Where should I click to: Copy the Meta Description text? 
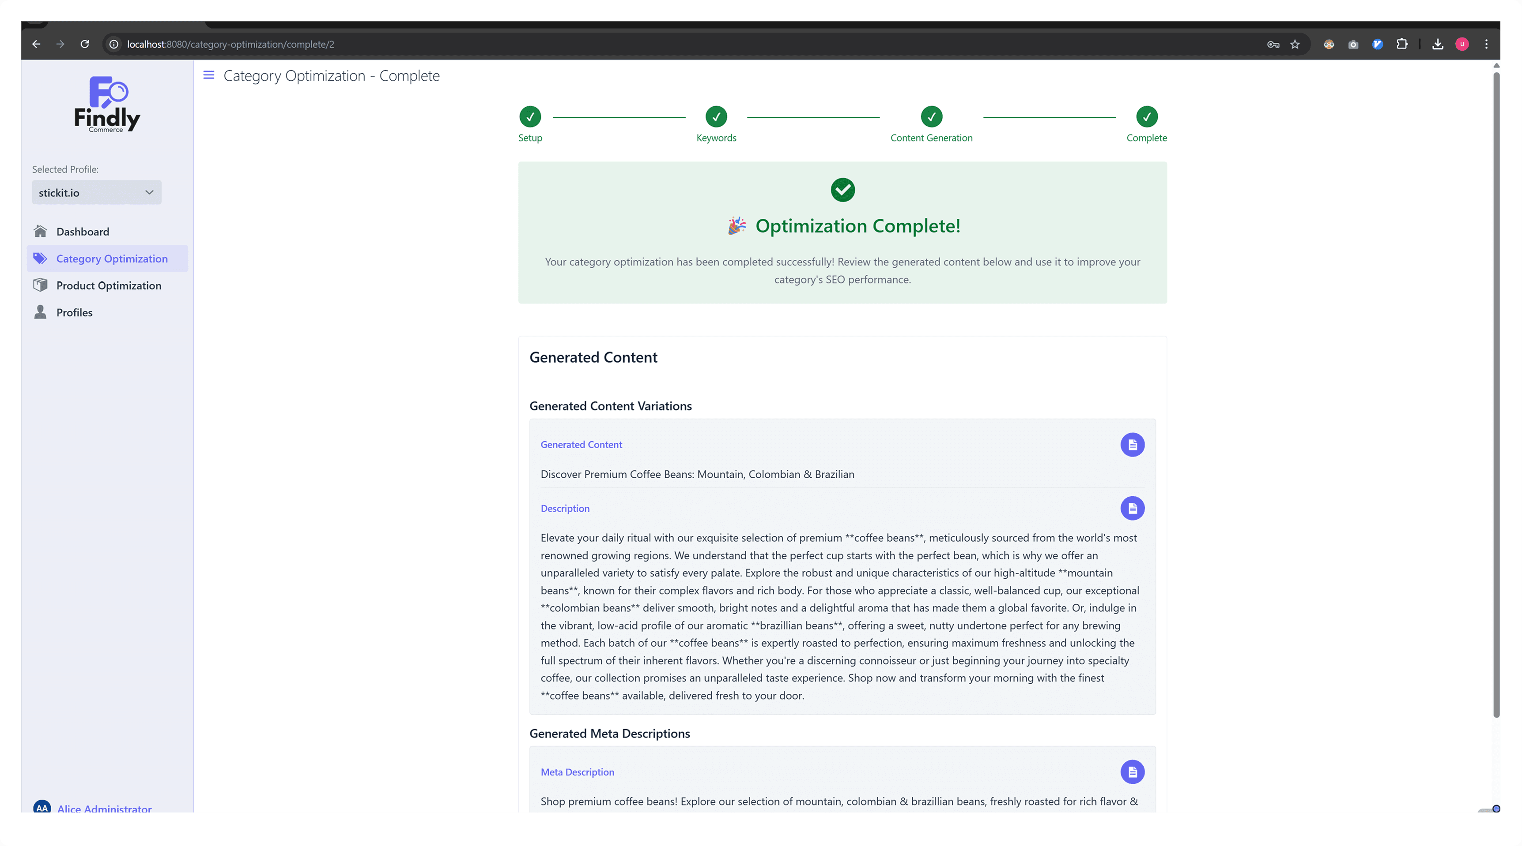(x=1132, y=771)
